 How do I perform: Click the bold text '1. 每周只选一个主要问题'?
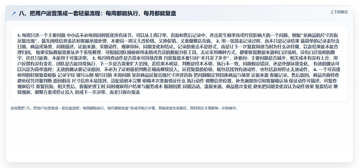(41, 35)
